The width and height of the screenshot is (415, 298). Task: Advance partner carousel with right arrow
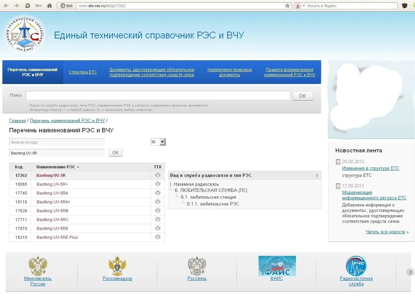[410, 271]
